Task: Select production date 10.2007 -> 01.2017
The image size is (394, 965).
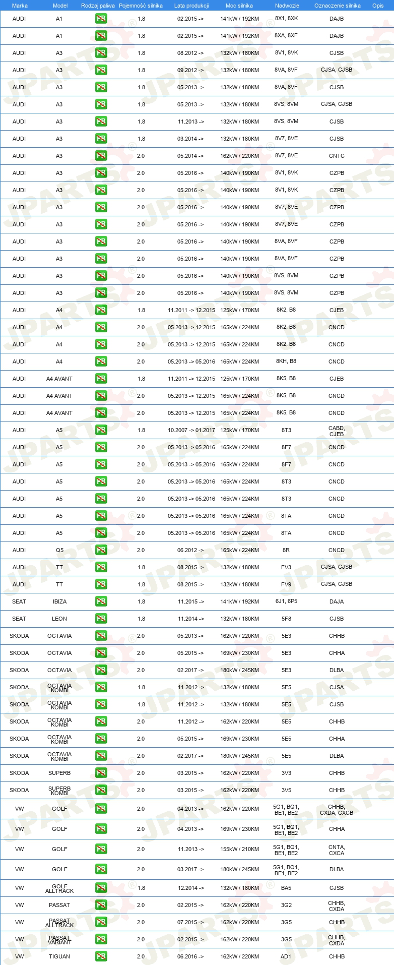Action: [x=191, y=430]
